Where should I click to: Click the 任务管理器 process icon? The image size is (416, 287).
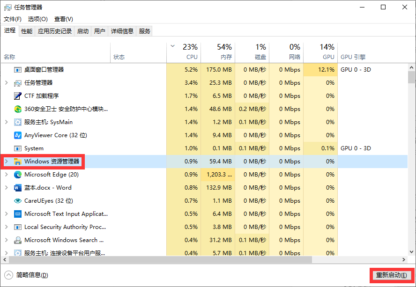pos(17,82)
